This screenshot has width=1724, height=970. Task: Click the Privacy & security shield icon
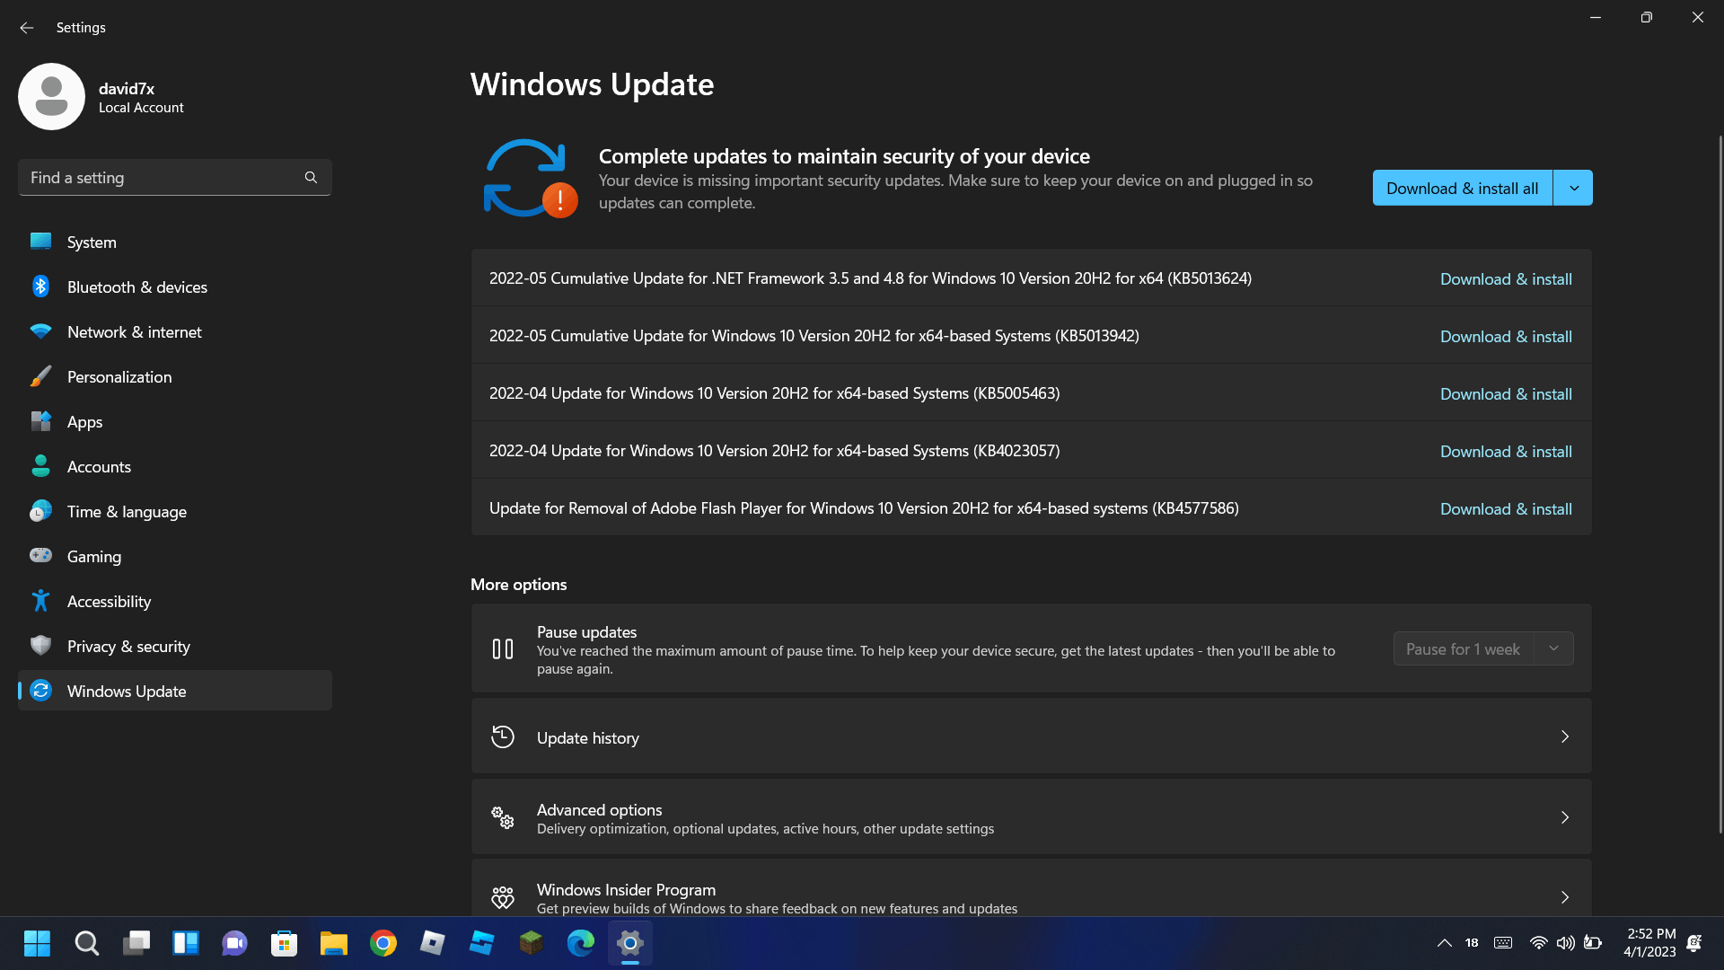click(40, 646)
